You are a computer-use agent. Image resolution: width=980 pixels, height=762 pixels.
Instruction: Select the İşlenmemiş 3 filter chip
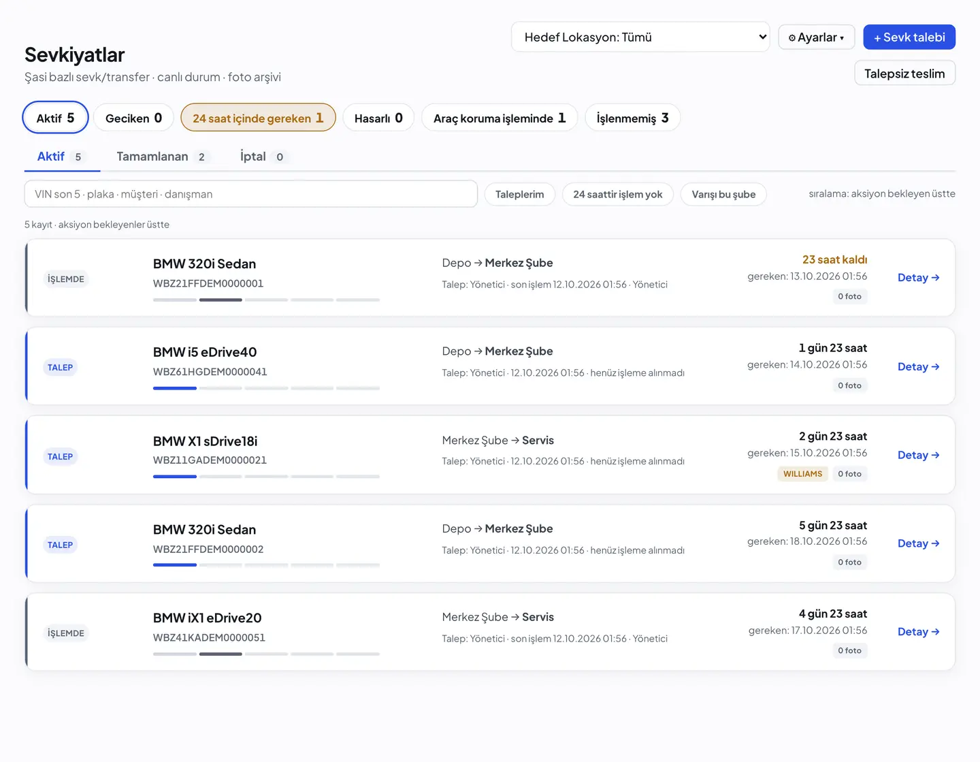[632, 118]
